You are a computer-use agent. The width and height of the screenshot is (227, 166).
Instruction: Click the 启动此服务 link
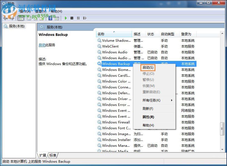click(x=42, y=45)
